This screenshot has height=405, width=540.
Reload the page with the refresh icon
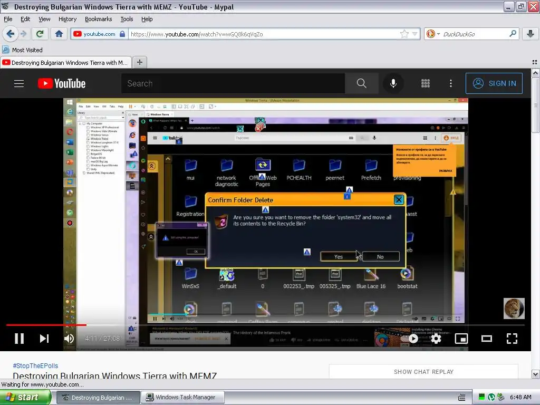click(40, 34)
